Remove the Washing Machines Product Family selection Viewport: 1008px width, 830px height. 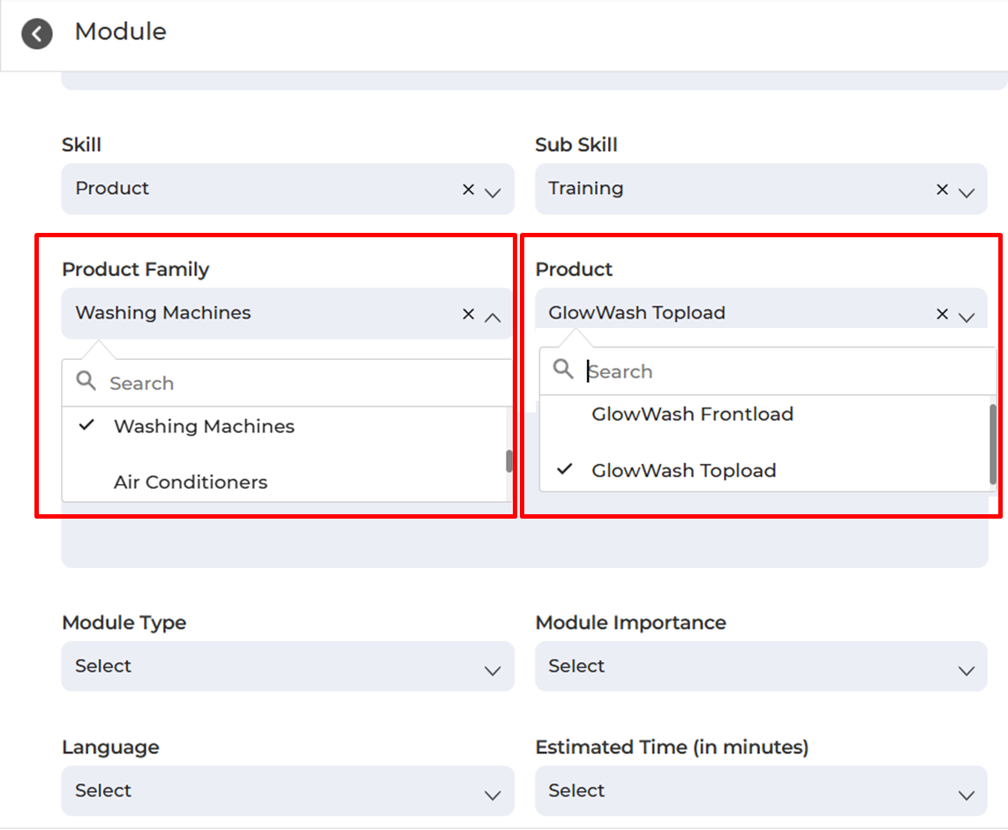[469, 314]
